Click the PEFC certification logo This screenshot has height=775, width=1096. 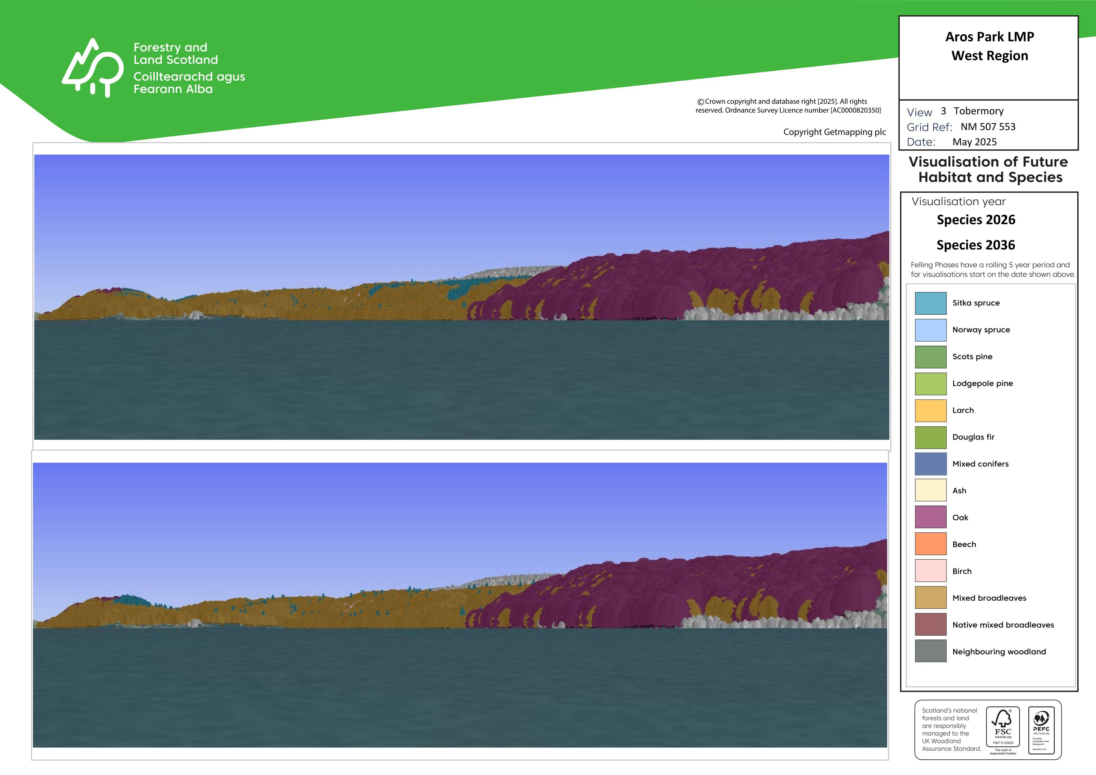pyautogui.click(x=1041, y=730)
